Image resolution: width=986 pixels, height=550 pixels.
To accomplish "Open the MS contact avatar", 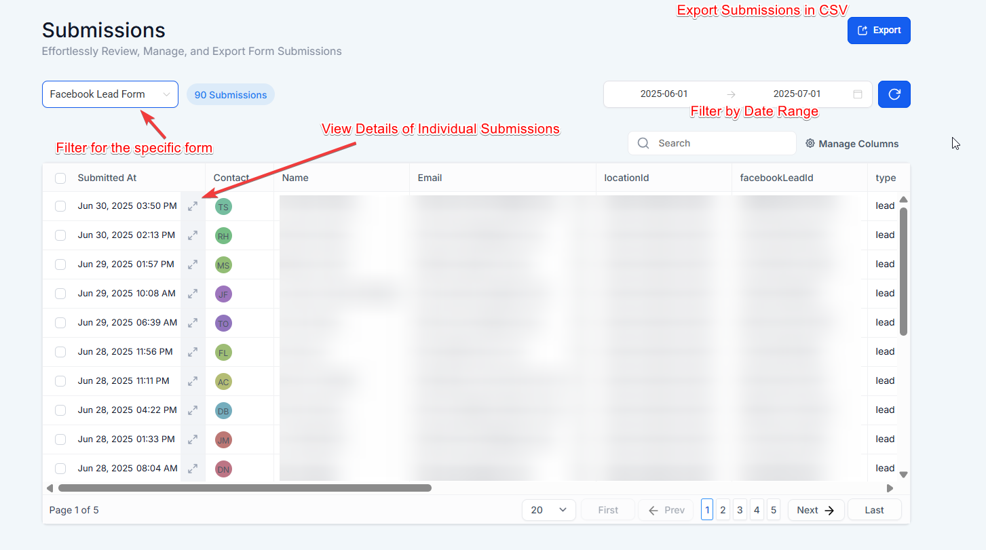I will tap(223, 265).
